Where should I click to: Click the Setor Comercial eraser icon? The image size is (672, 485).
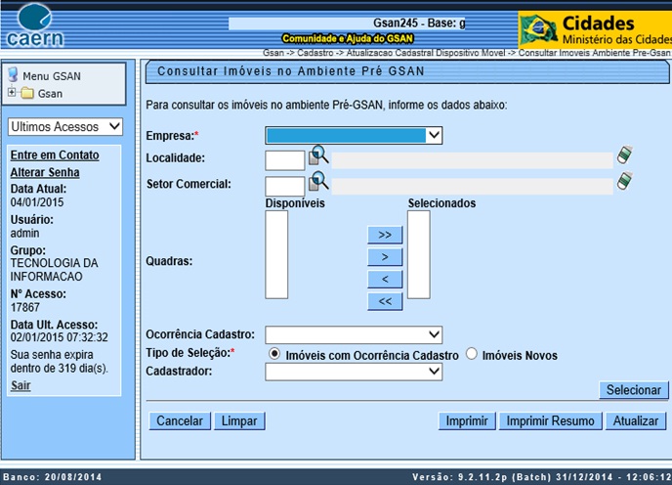[x=624, y=181]
